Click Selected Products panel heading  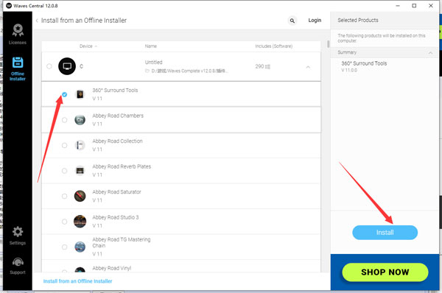(358, 21)
